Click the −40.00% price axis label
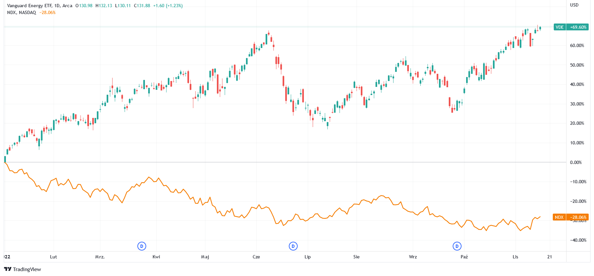Screen dimensions: 594x276 (x=578, y=240)
